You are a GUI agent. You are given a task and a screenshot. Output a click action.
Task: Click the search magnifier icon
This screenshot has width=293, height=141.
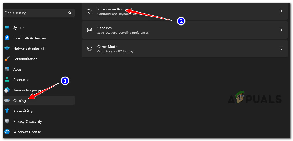coord(70,13)
